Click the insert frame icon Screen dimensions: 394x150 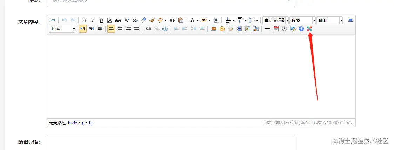point(256,29)
